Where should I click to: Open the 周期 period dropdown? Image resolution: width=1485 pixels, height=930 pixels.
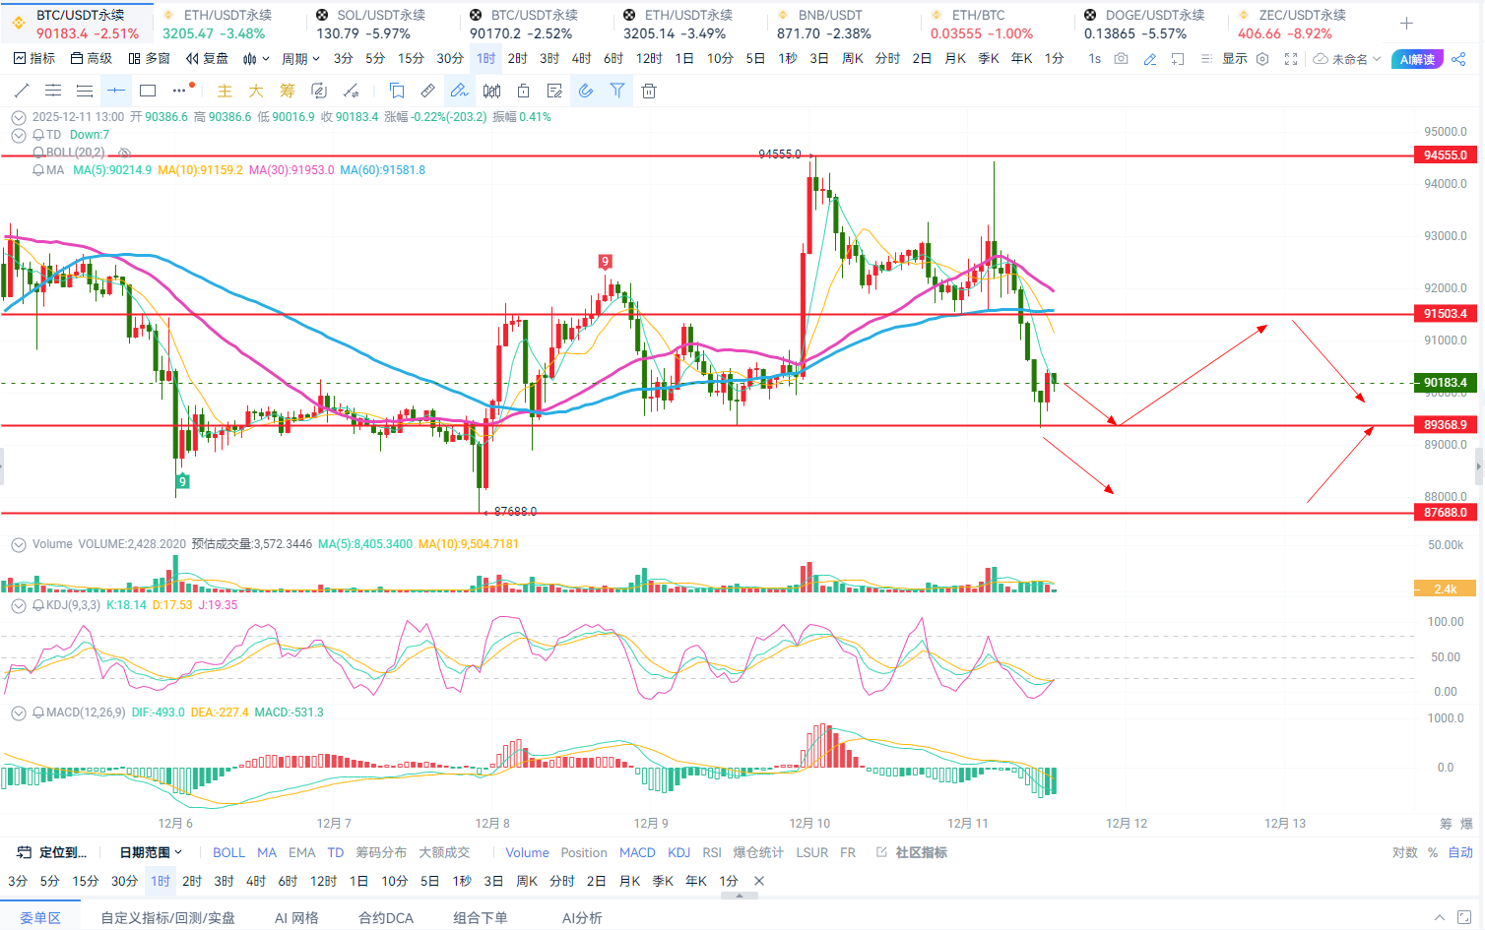pyautogui.click(x=300, y=59)
